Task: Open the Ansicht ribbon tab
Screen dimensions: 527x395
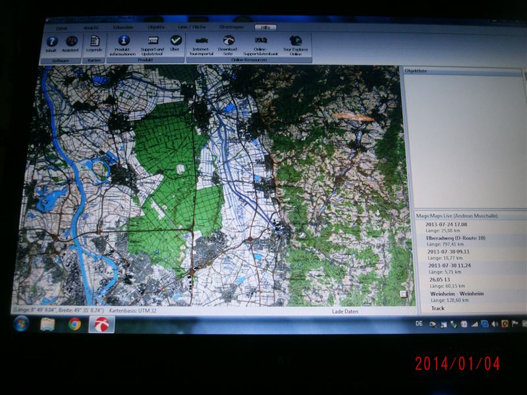Action: 91,28
